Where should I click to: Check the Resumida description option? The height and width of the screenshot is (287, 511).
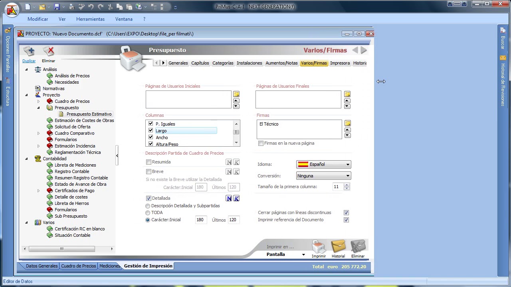pyautogui.click(x=149, y=162)
